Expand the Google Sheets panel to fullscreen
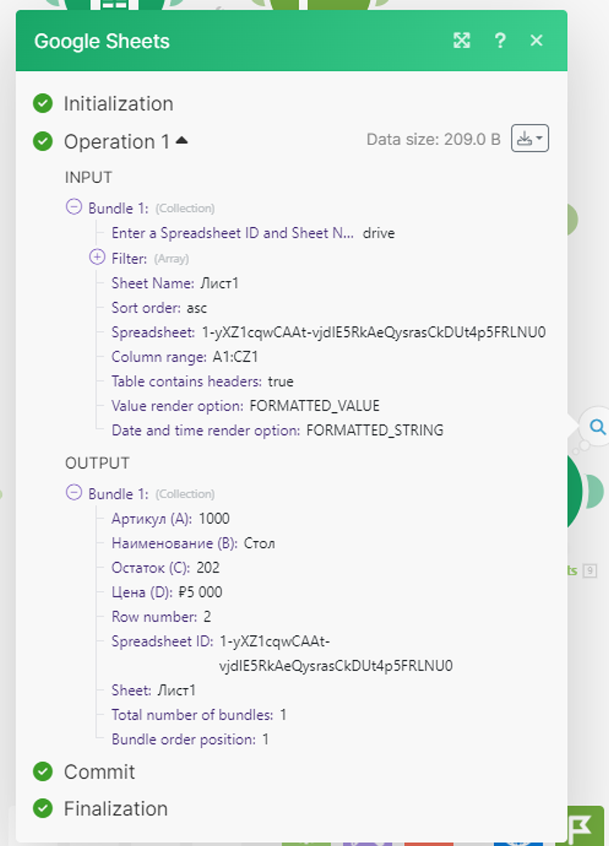Screen dimensions: 609x846 click(x=462, y=40)
